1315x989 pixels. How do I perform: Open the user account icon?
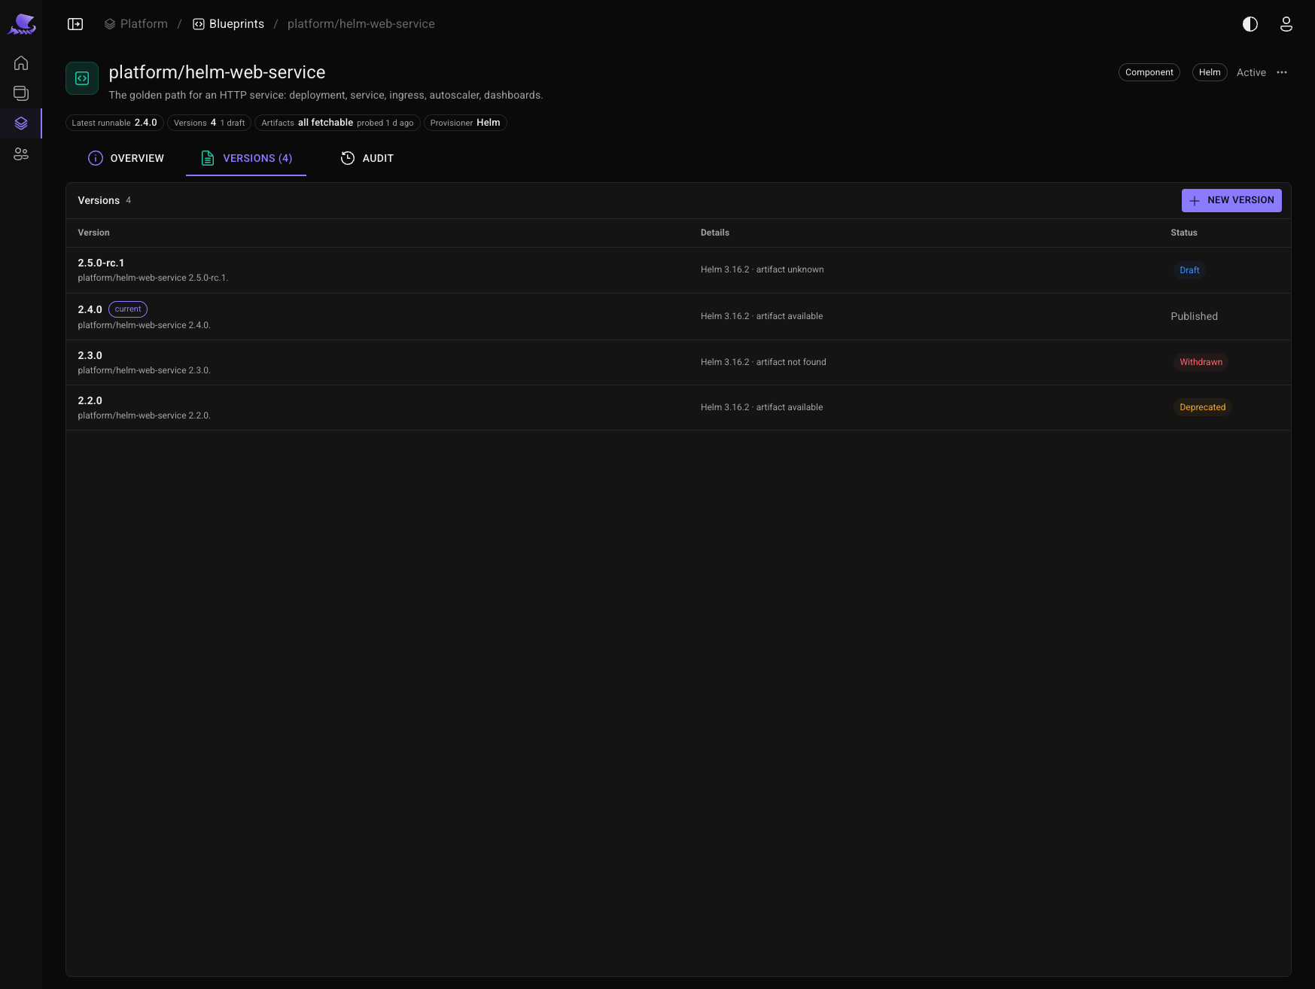[x=1286, y=24]
